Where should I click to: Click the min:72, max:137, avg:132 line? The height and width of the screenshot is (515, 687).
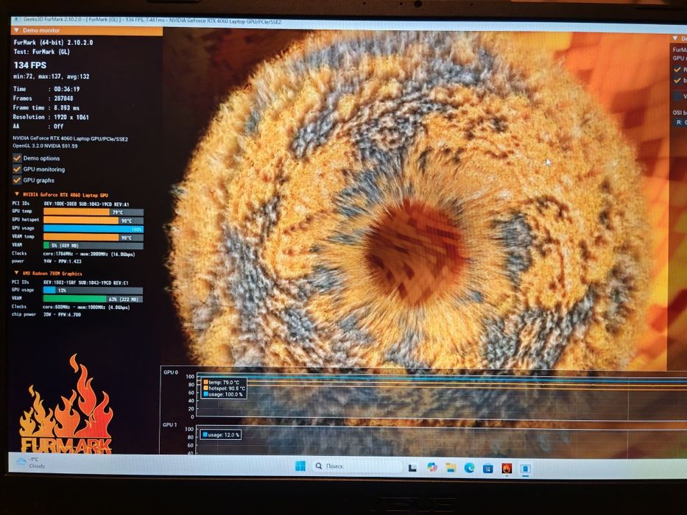(x=52, y=77)
